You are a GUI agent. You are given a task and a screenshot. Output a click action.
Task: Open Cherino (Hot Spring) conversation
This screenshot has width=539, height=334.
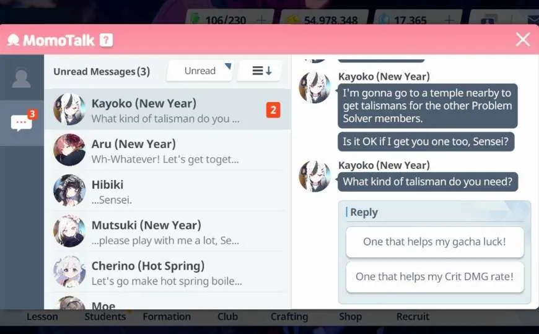tap(168, 272)
